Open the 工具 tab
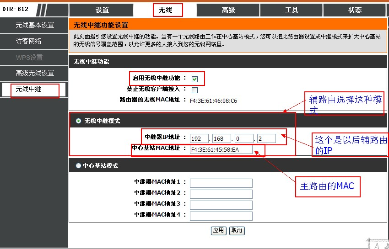This screenshot has width=389, height=249. [x=292, y=10]
